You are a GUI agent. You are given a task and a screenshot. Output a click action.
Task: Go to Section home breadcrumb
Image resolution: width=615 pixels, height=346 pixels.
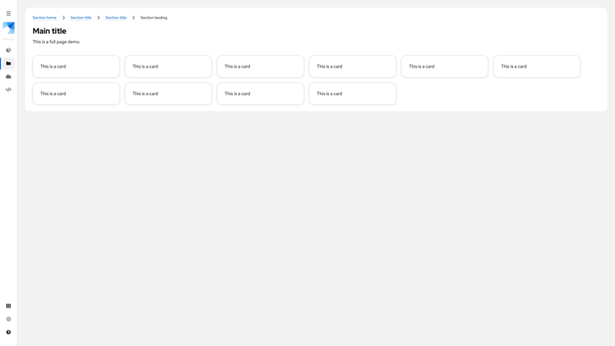45,18
